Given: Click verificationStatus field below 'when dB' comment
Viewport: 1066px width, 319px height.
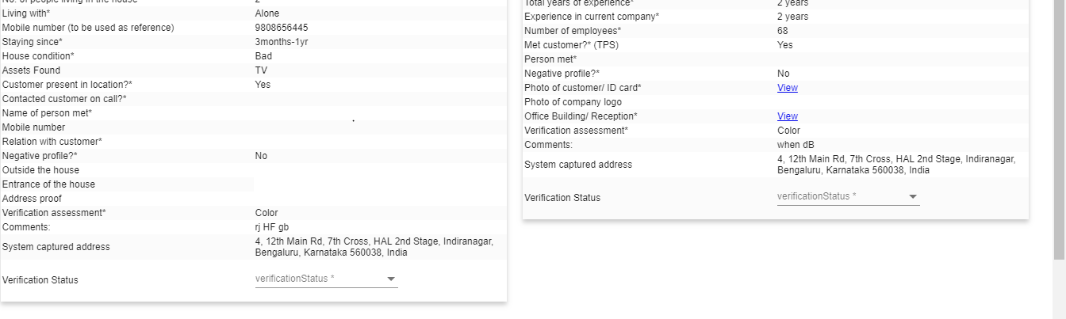Looking at the screenshot, I should click(839, 196).
